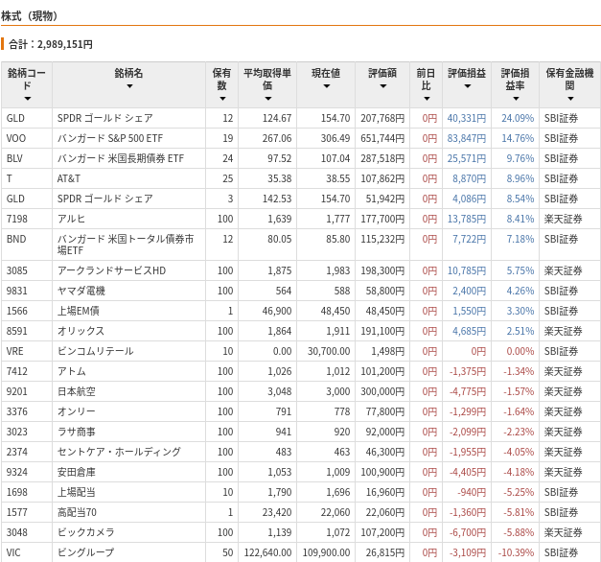Click the 300,000円 valuation amount

(x=382, y=391)
